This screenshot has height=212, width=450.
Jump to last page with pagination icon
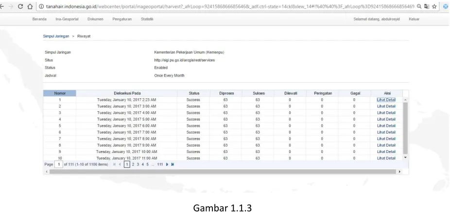173,165
